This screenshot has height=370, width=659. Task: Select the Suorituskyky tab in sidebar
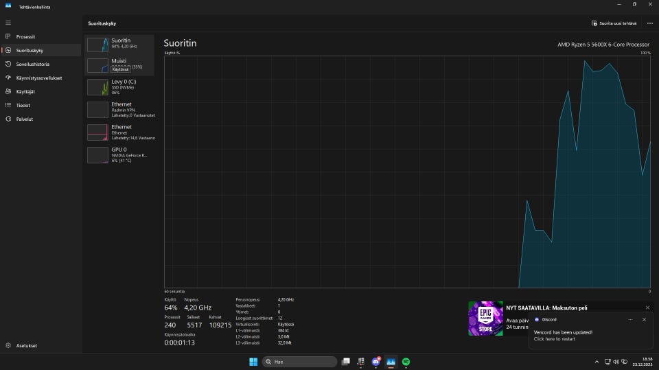pyautogui.click(x=29, y=50)
